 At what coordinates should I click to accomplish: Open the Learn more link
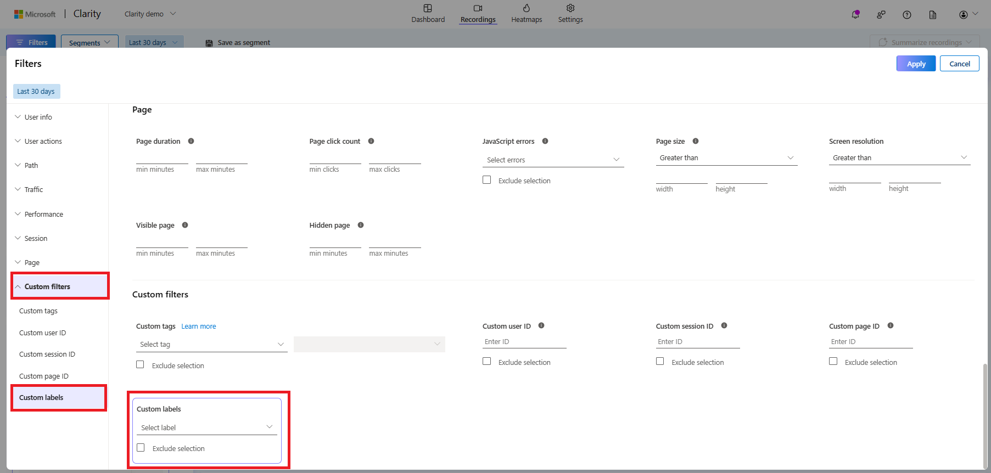(199, 326)
